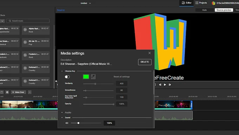This screenshot has width=239, height=135.
Task: Click the Similarity value field 400
Action: click(x=122, y=83)
